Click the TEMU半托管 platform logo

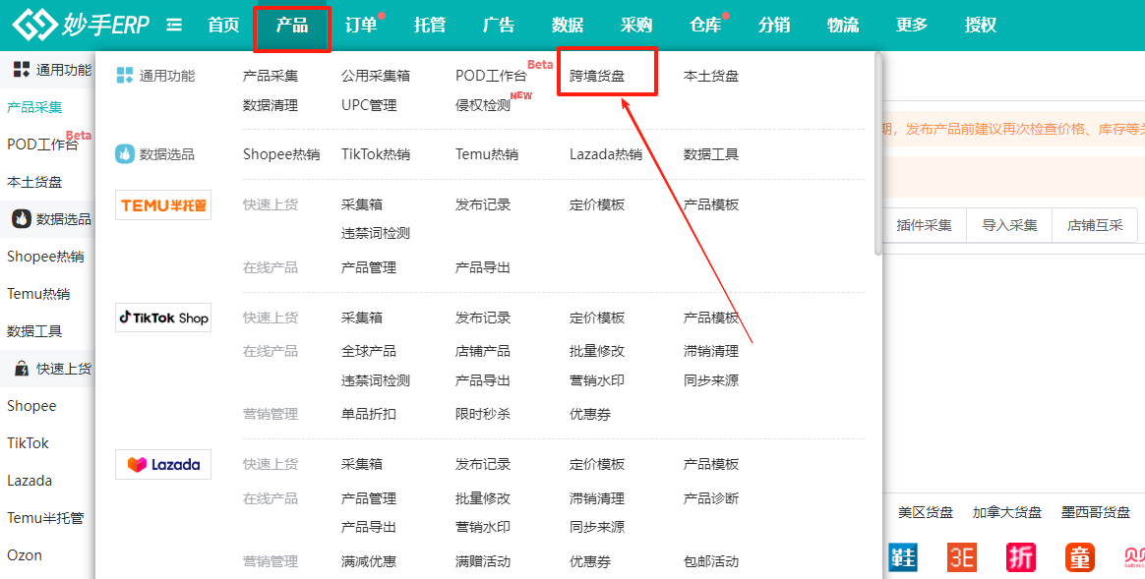coord(163,205)
